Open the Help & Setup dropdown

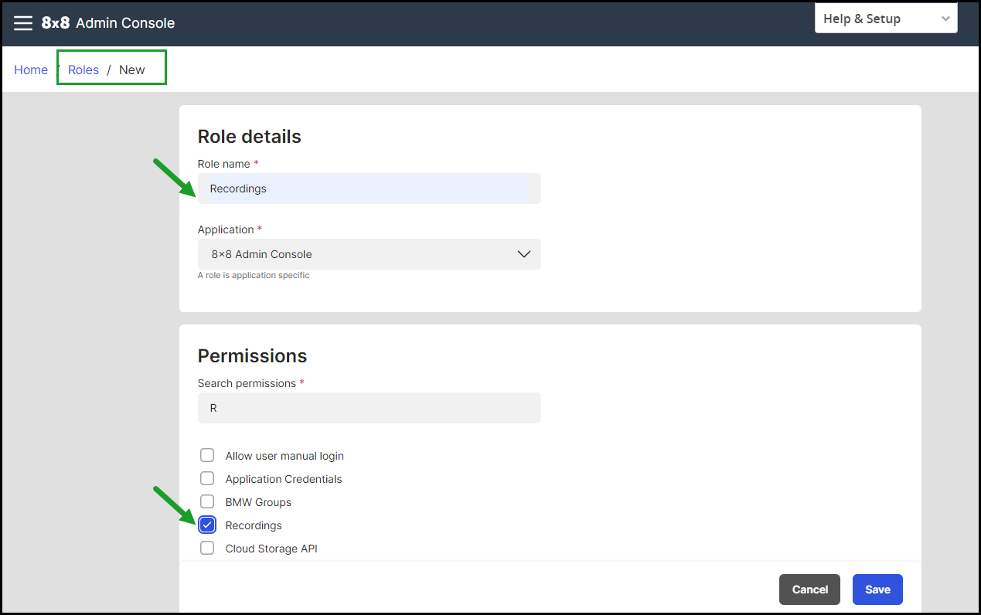point(886,19)
